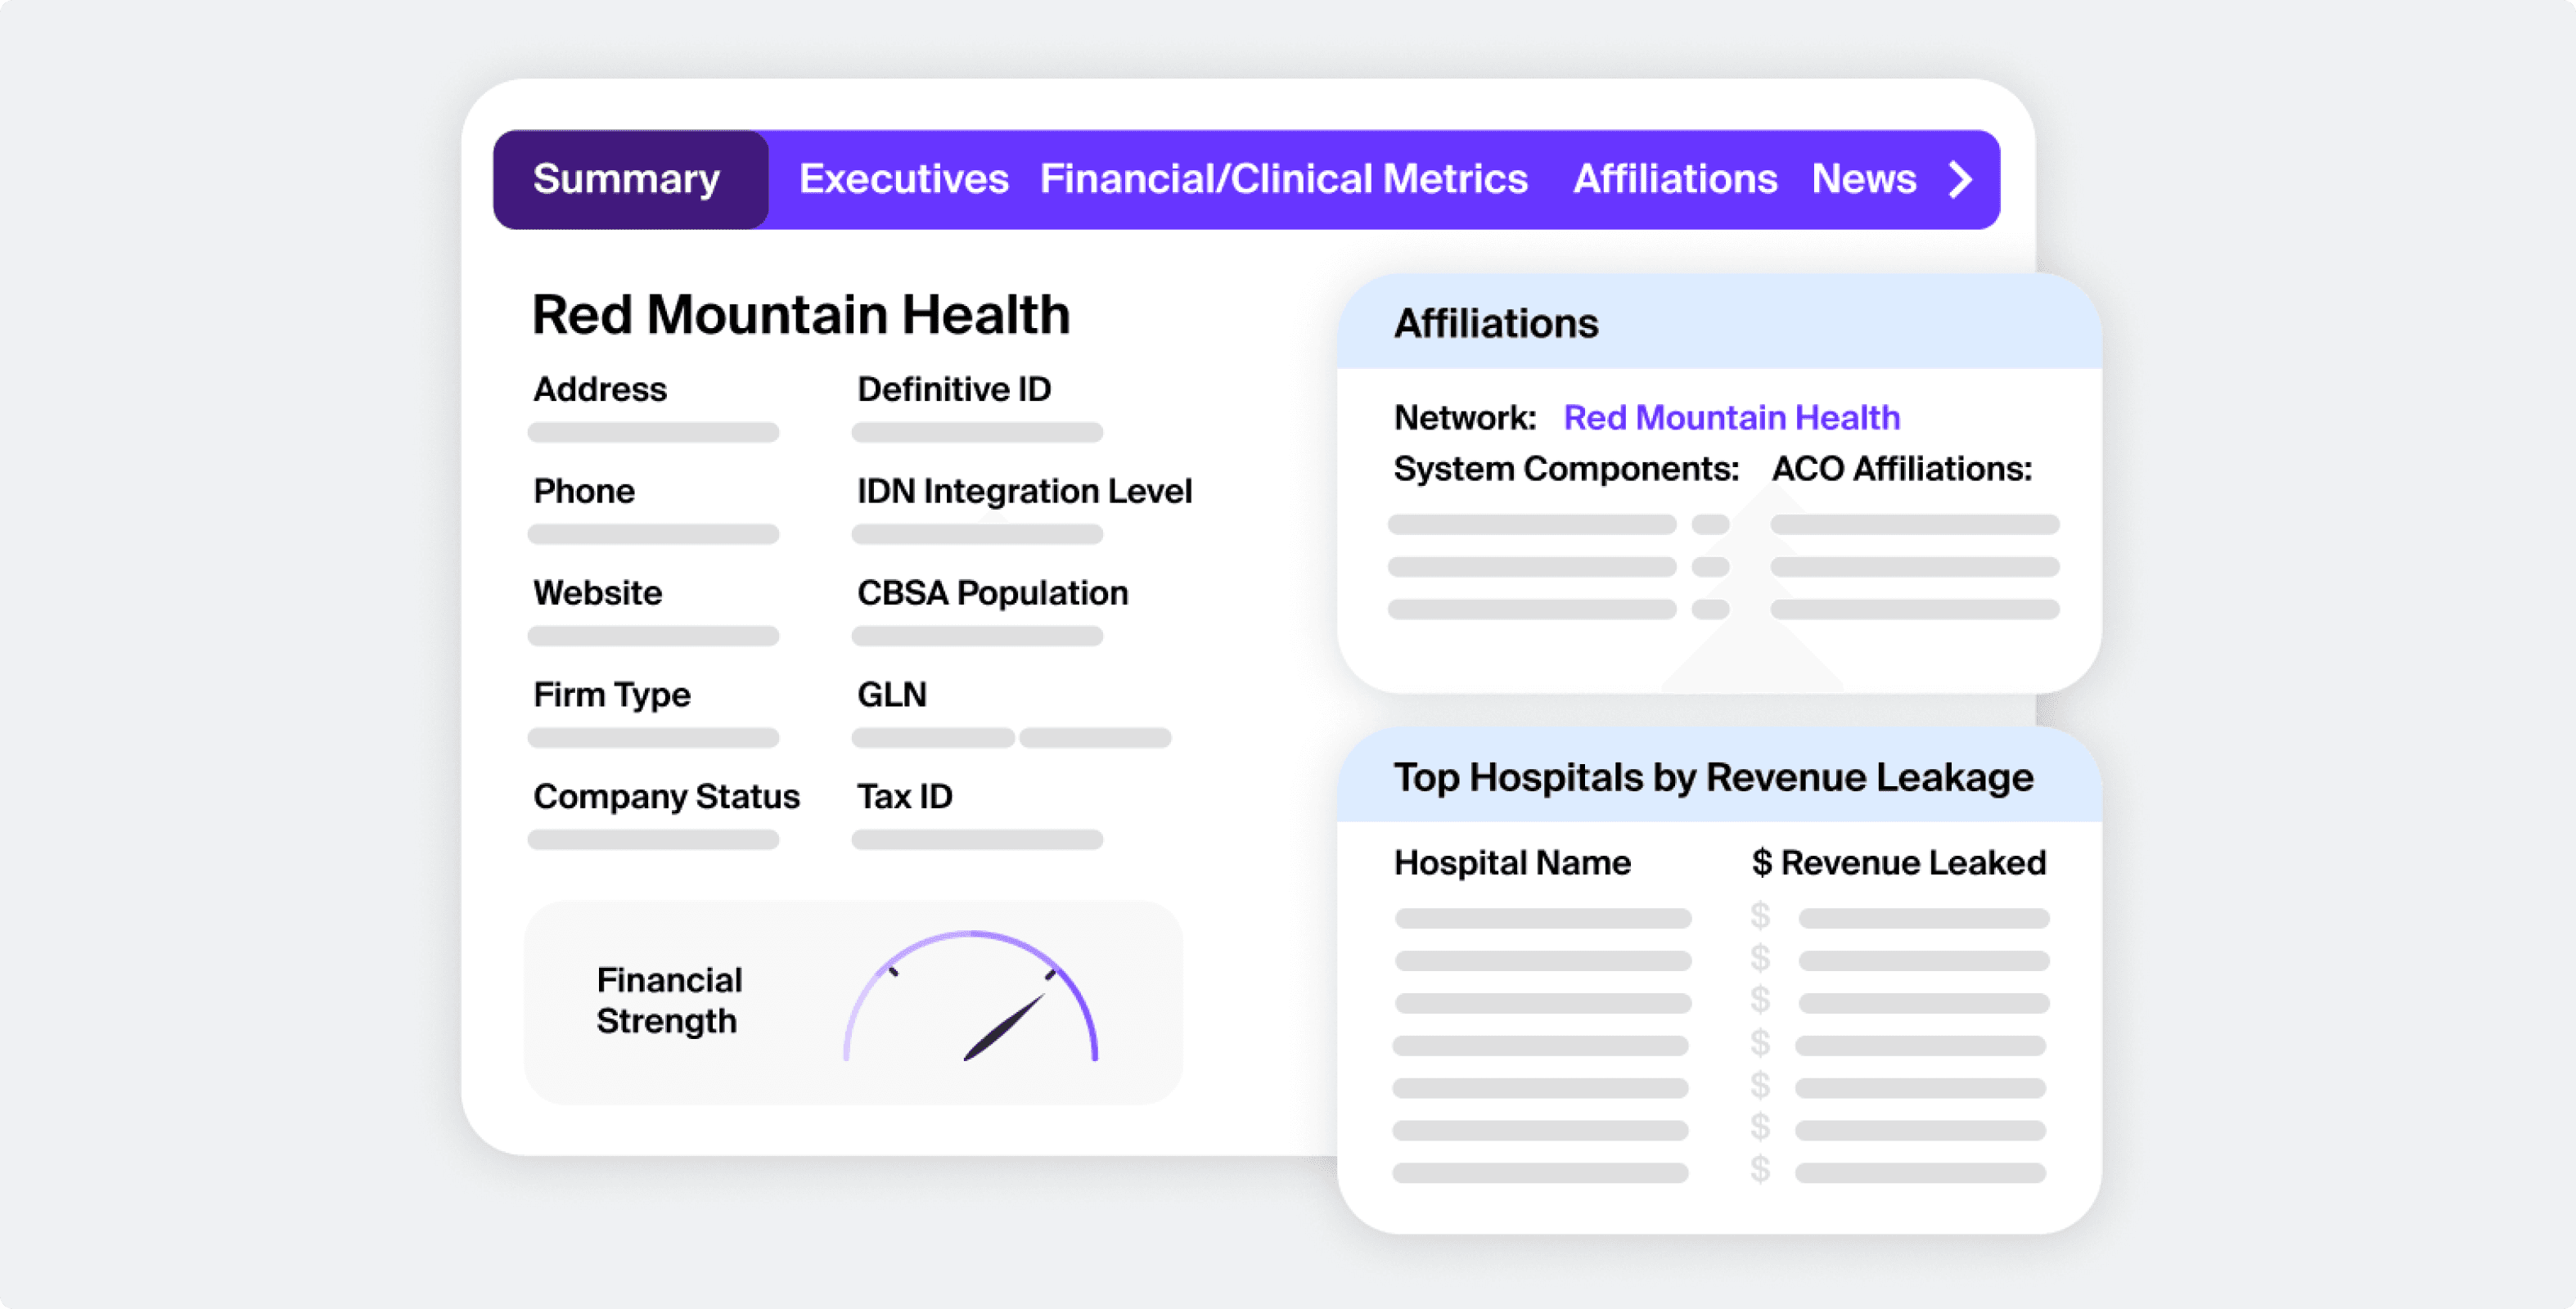
Task: Select the Firm Type label
Action: click(611, 695)
